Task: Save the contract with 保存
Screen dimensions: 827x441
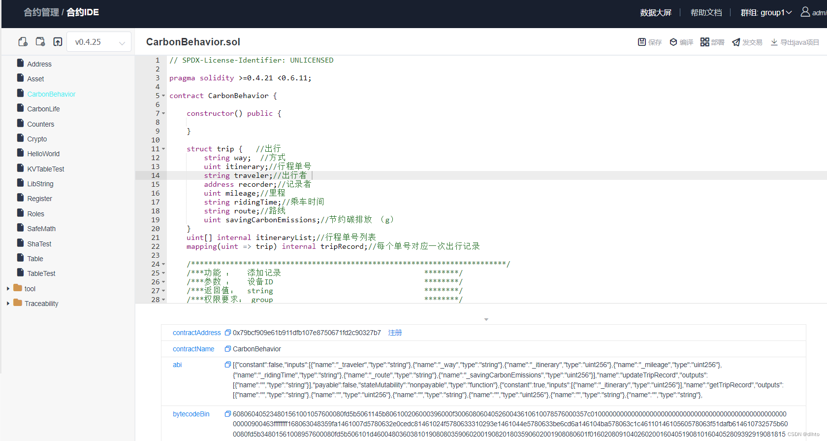Action: (x=650, y=42)
